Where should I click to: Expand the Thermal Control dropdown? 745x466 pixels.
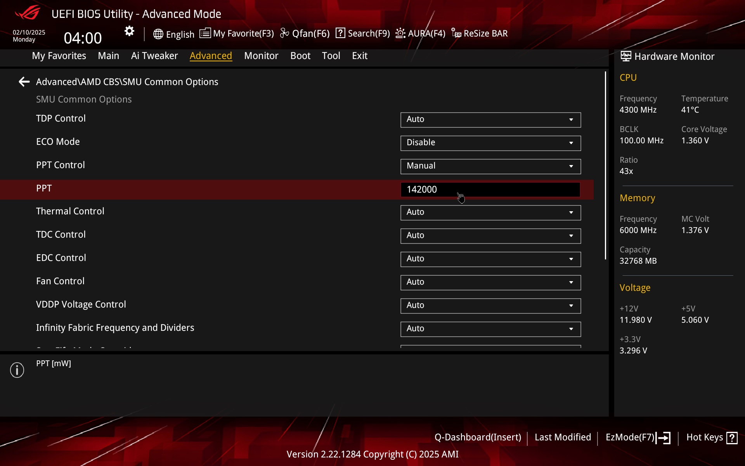tap(490, 212)
